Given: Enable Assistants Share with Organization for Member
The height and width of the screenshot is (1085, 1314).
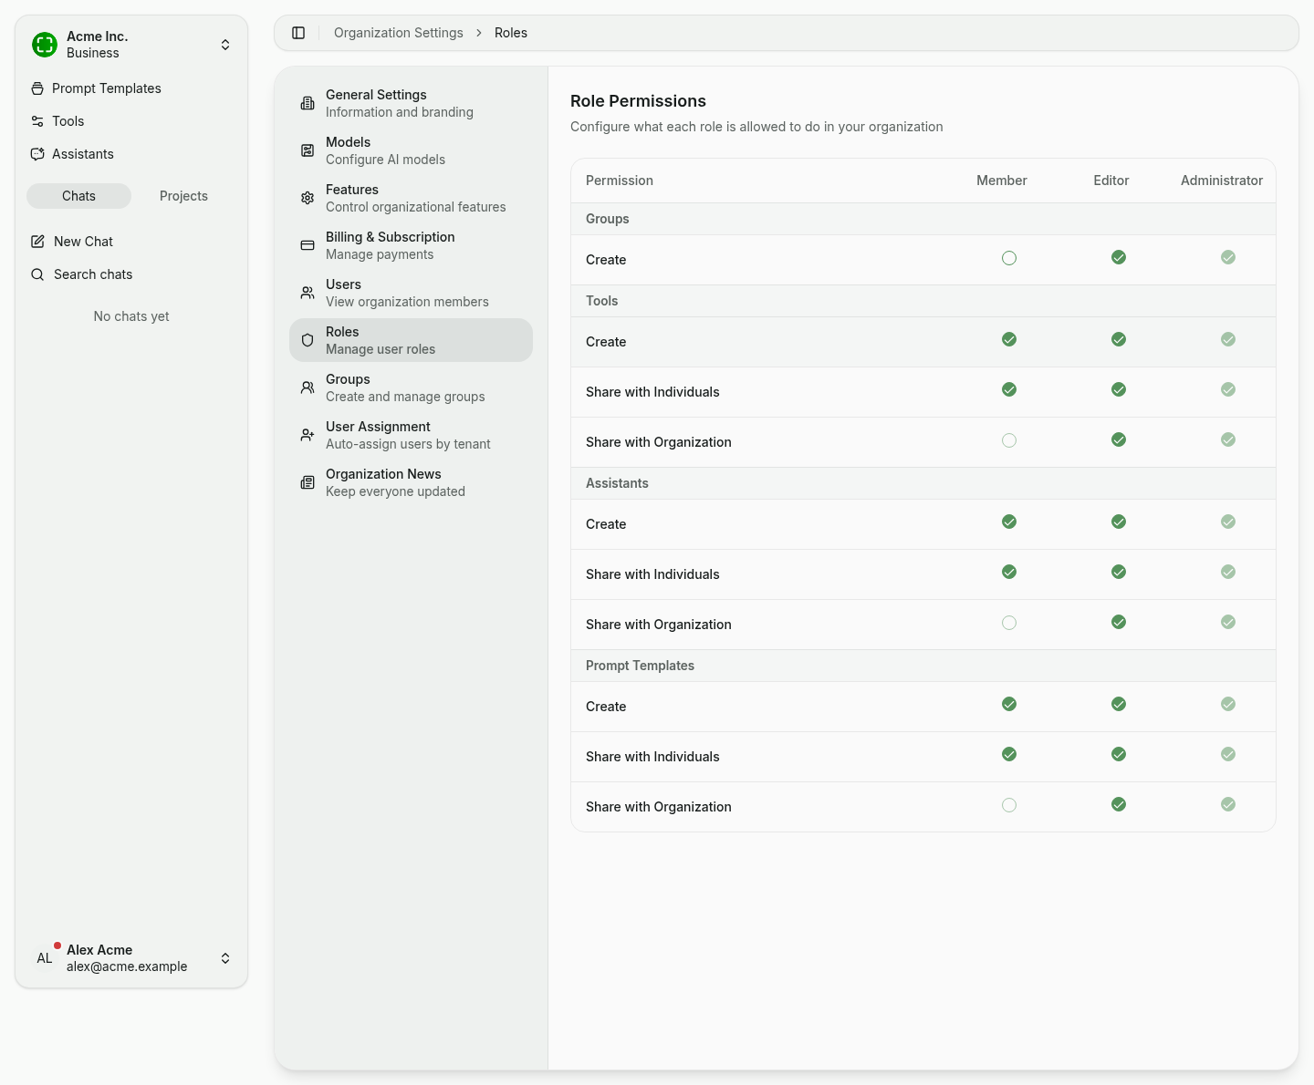Looking at the screenshot, I should click(1009, 623).
